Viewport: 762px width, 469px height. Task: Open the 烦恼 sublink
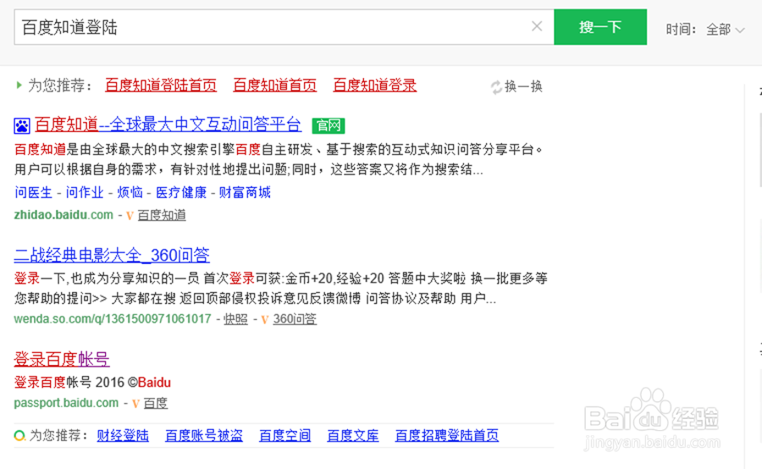point(130,192)
